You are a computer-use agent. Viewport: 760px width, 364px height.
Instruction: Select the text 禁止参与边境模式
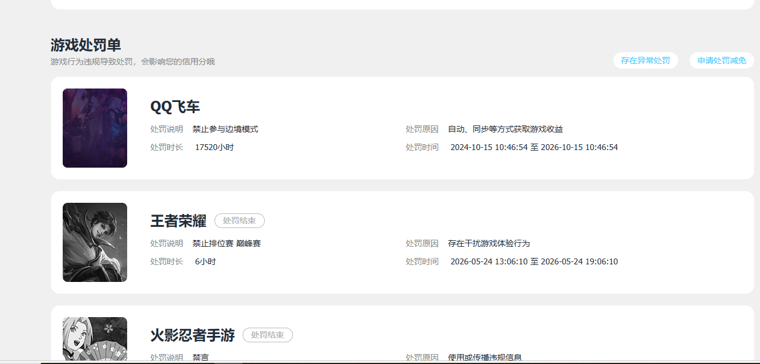[226, 129]
